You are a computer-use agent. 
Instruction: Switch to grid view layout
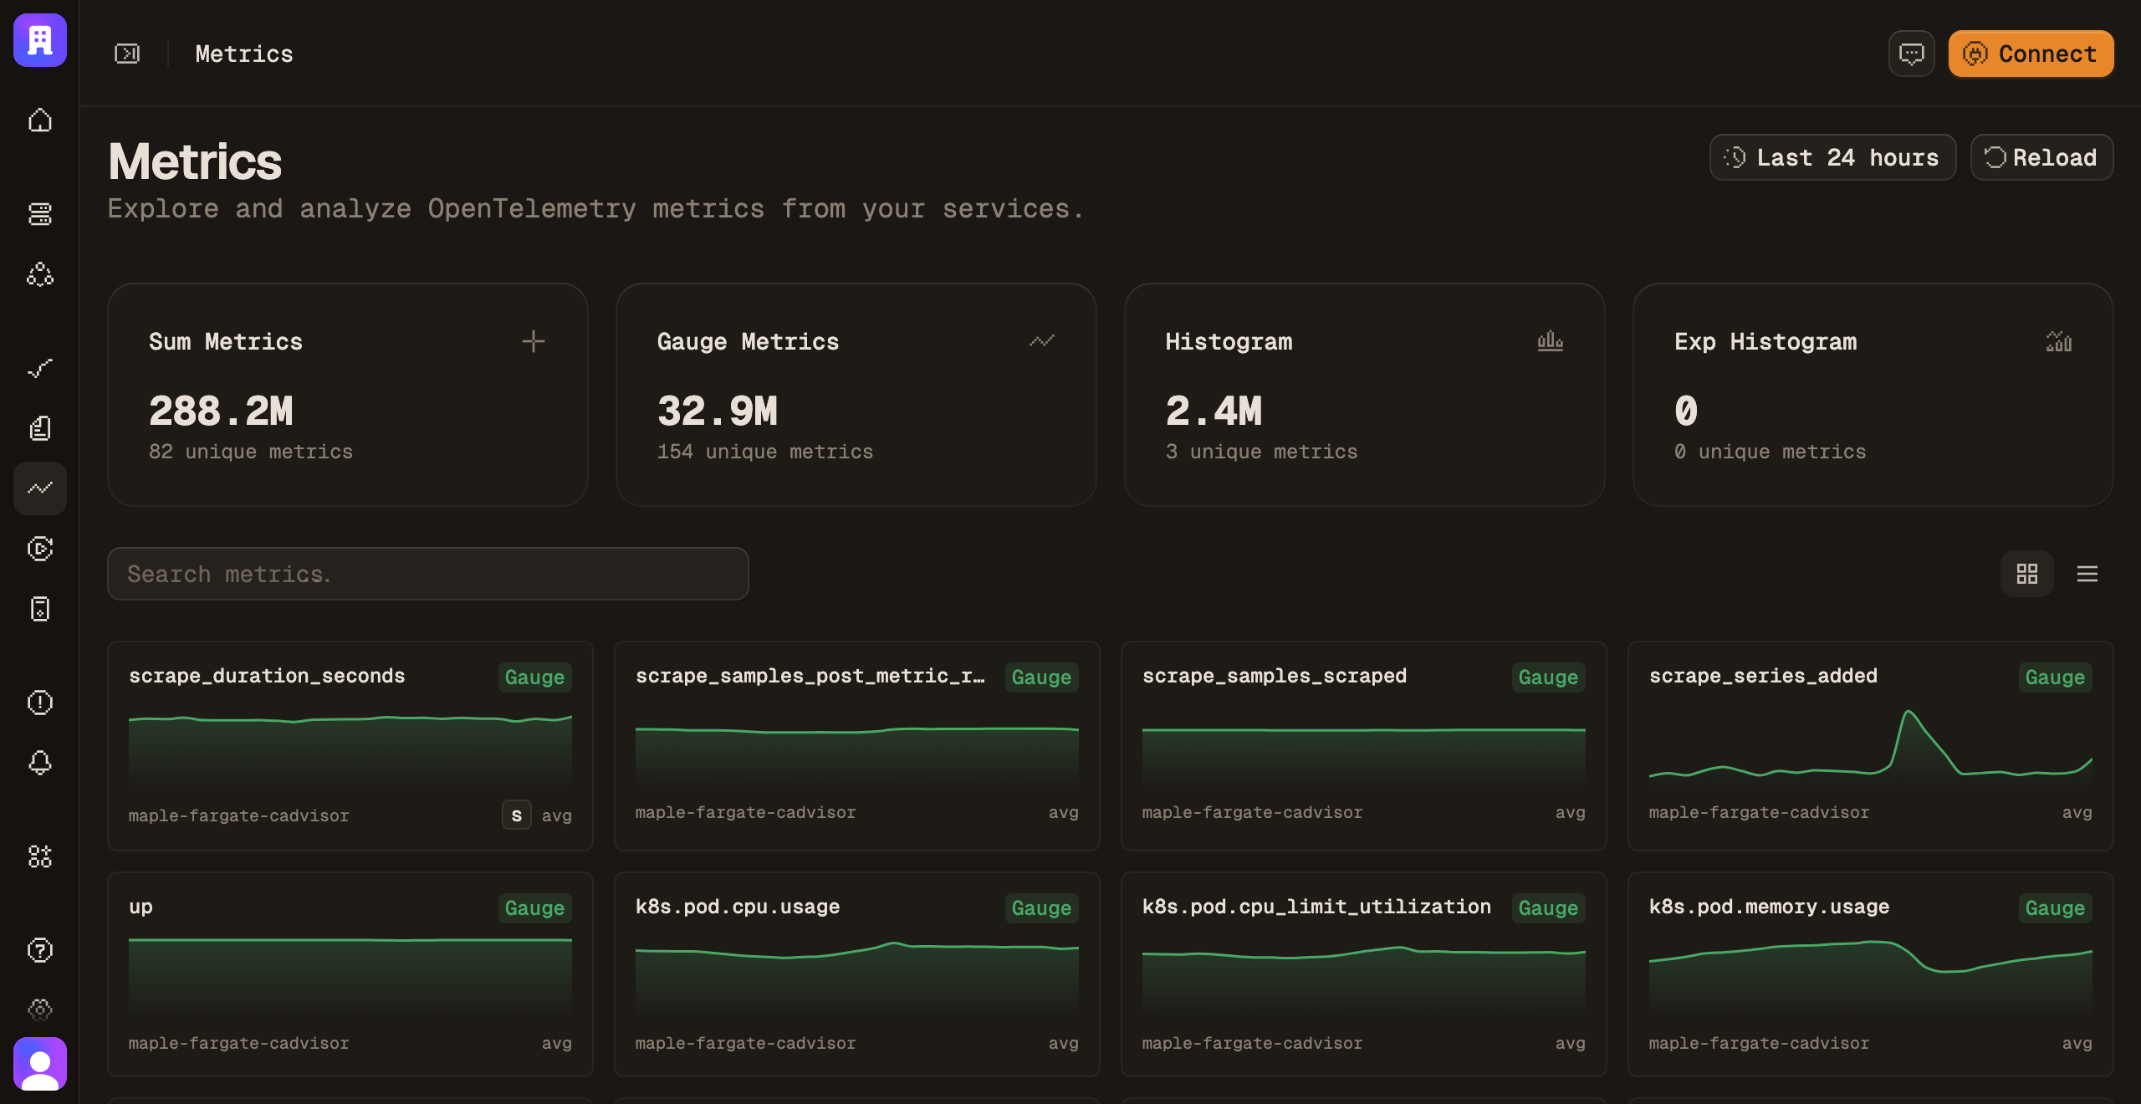(2027, 574)
